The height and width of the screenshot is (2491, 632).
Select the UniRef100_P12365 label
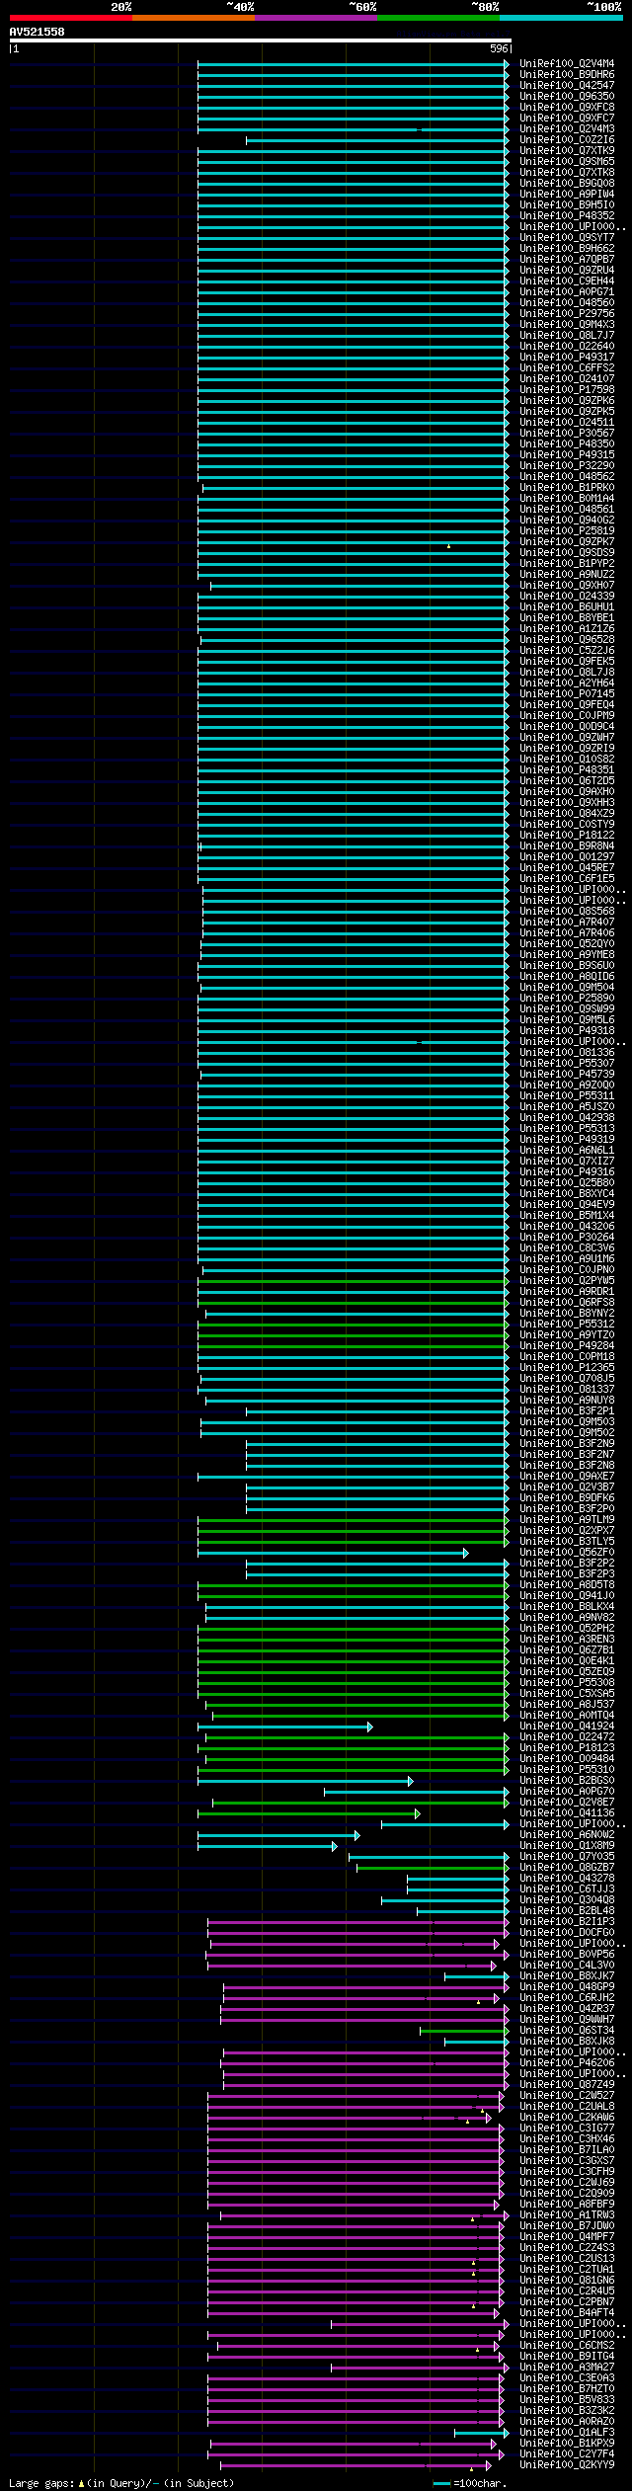(567, 1368)
